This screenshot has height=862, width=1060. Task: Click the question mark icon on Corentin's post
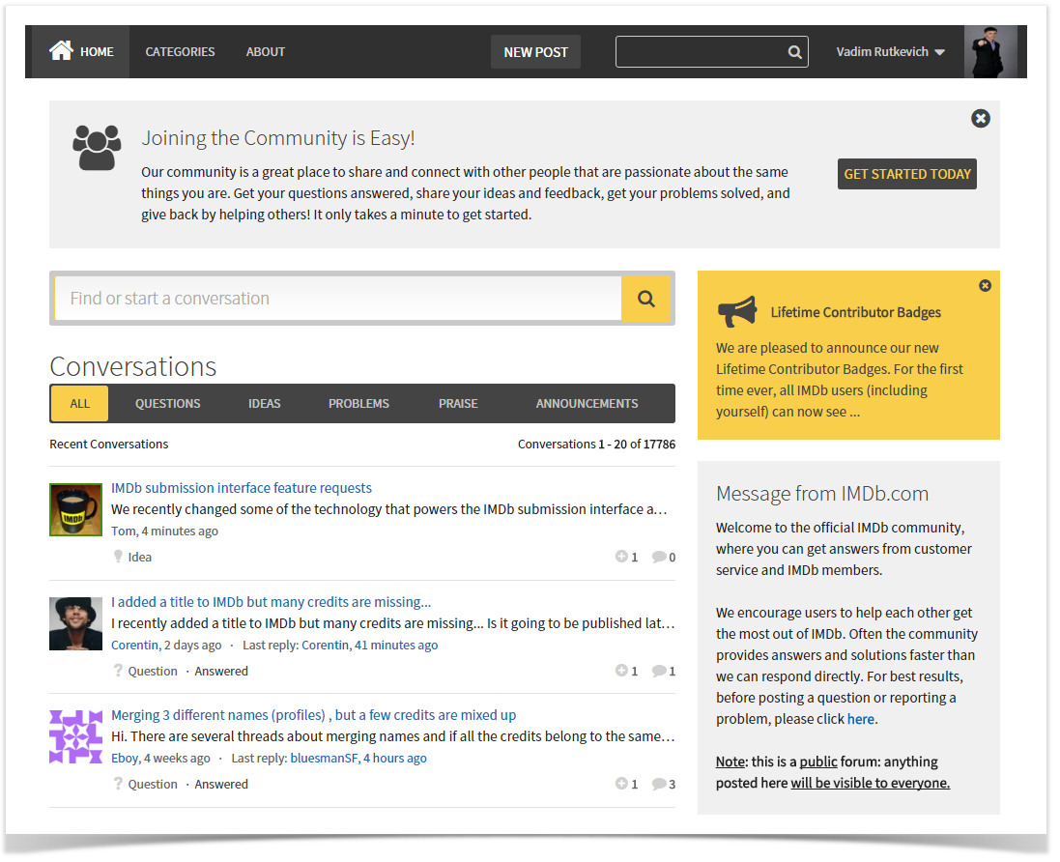click(118, 671)
